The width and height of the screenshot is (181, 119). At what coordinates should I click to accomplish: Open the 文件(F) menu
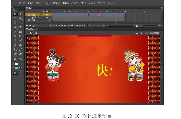coord(22,3)
